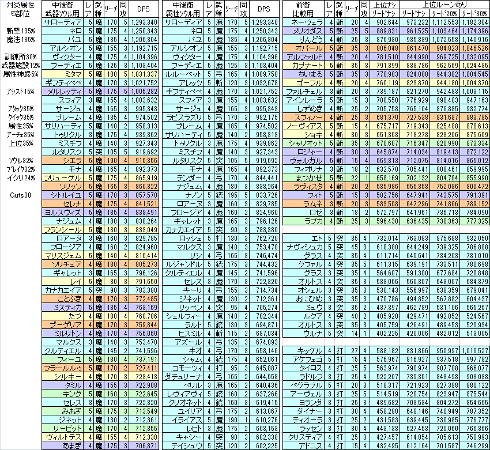Select the テンダー name cell

(x=183, y=178)
